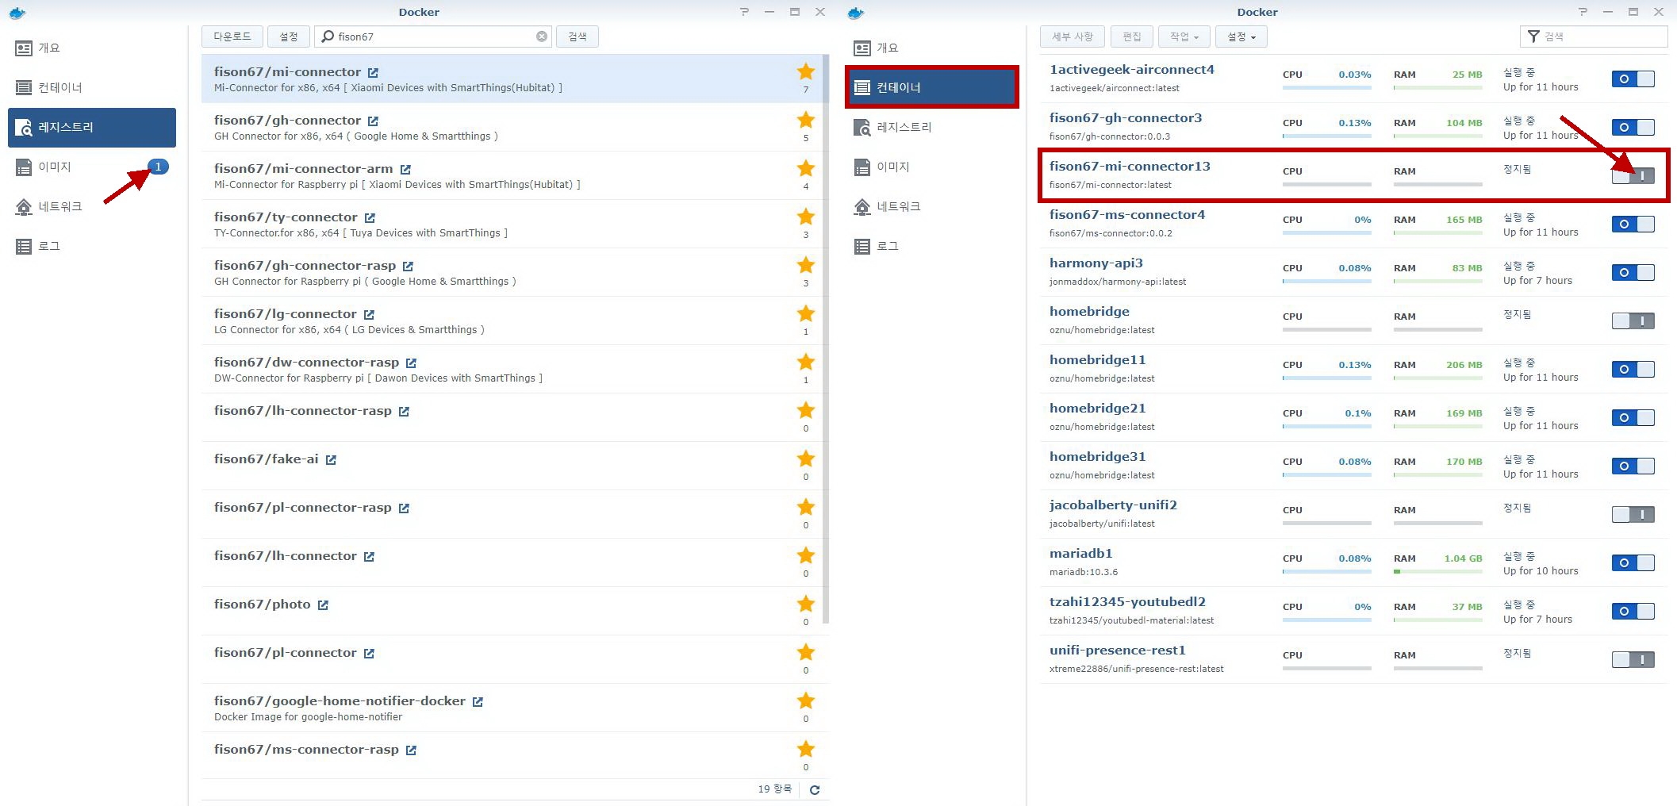Open the fison67/pl-connector-rasp repository link icon
Viewport: 1677px width, 806px height.
404,509
